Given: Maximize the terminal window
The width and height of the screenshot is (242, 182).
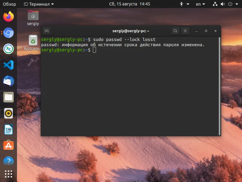Looking at the screenshot, I should click(x=206, y=31).
